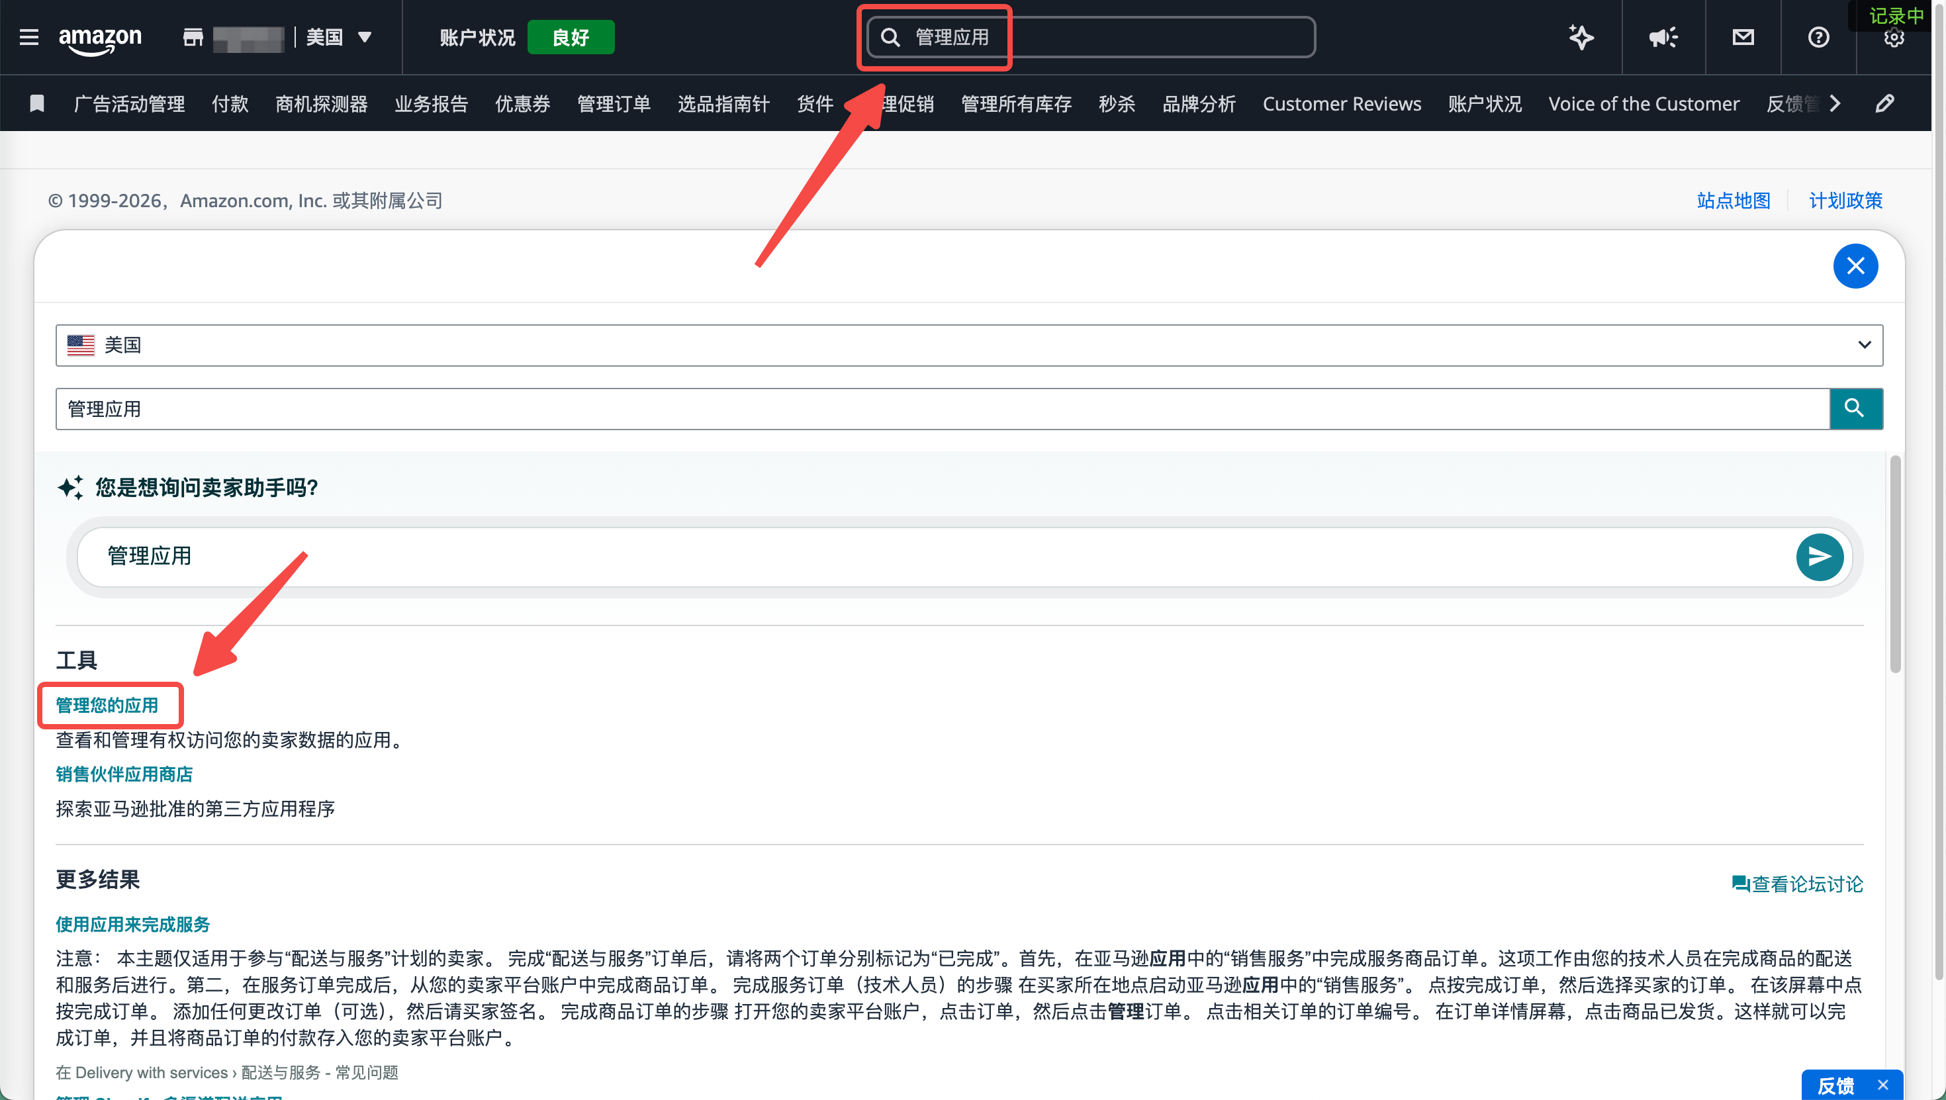Image resolution: width=1946 pixels, height=1100 pixels.
Task: Dismiss the 反馈 feedback tab with X
Action: pyautogui.click(x=1882, y=1085)
